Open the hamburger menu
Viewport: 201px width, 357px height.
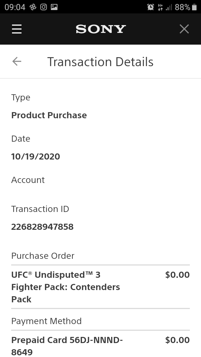coord(17,29)
